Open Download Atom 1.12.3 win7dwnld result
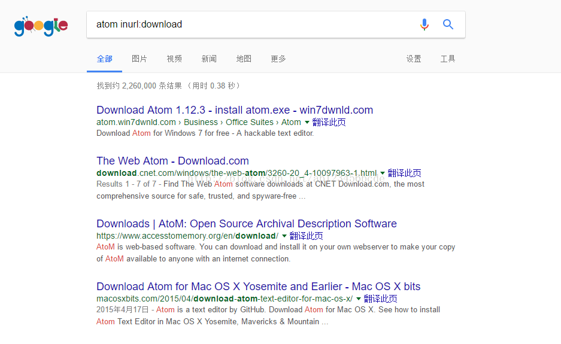 [235, 109]
